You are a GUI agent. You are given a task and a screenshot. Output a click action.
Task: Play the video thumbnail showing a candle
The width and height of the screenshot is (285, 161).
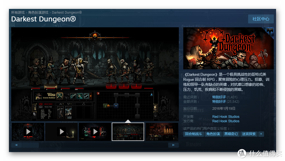click(62, 132)
